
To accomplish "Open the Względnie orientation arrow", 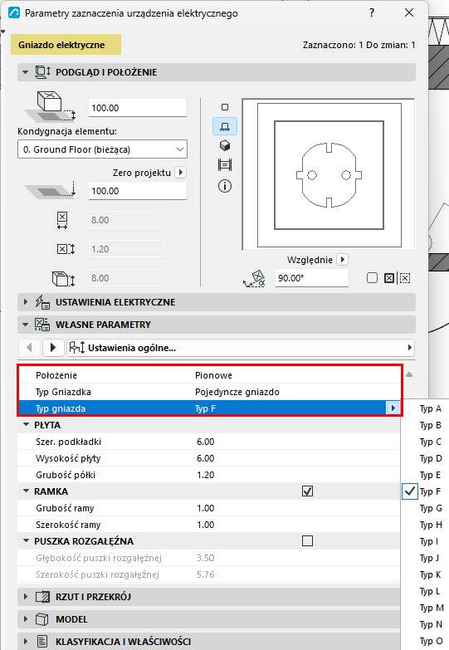I will point(342,260).
